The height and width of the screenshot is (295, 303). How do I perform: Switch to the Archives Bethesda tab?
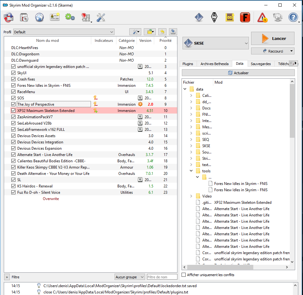215,64
